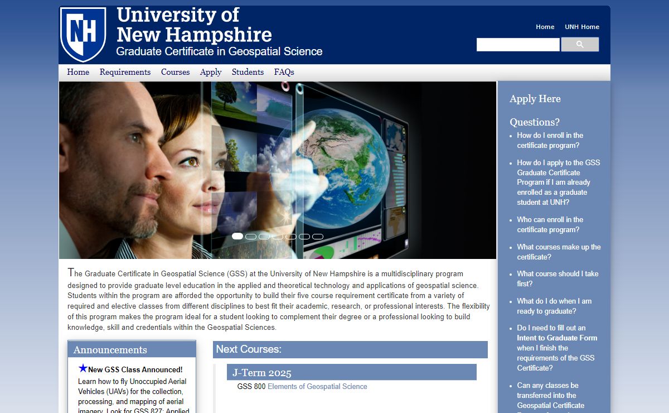Open the Students menu item
Image resolution: width=669 pixels, height=413 pixels.
pyautogui.click(x=248, y=72)
